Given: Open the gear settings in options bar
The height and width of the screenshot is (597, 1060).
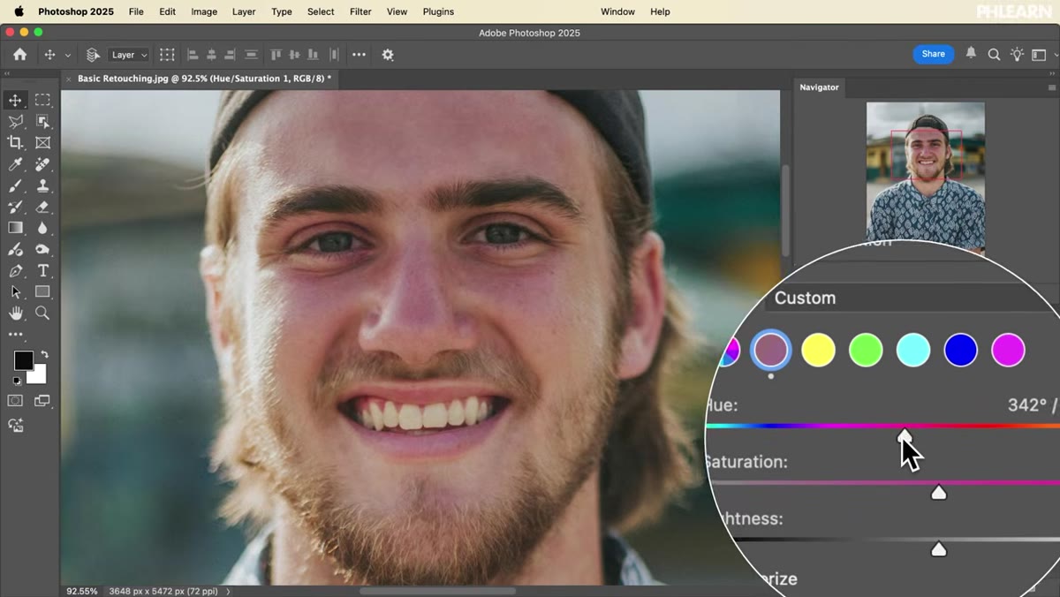Looking at the screenshot, I should pos(388,55).
